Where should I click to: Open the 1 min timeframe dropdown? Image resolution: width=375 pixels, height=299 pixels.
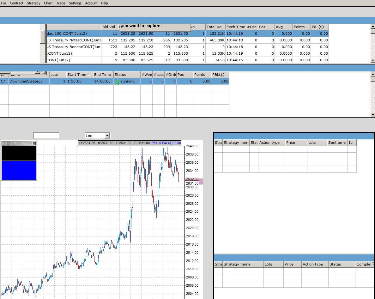tap(107, 136)
